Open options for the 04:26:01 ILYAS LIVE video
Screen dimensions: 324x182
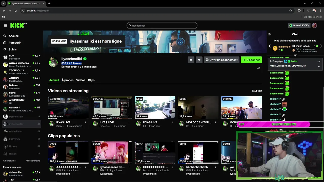pyautogui.click(x=86, y=122)
